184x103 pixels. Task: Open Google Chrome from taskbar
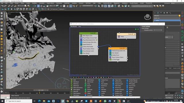click(x=68, y=101)
